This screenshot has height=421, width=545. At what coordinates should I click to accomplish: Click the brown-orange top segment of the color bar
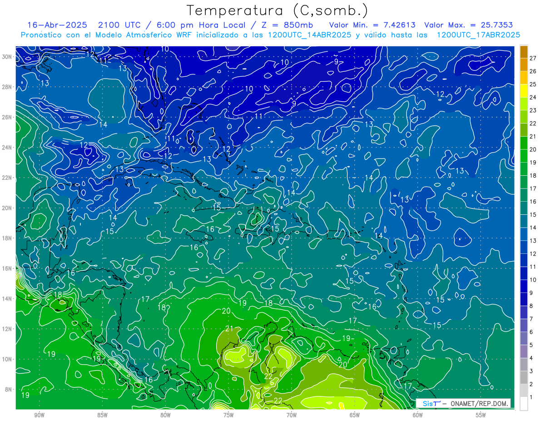(x=524, y=52)
